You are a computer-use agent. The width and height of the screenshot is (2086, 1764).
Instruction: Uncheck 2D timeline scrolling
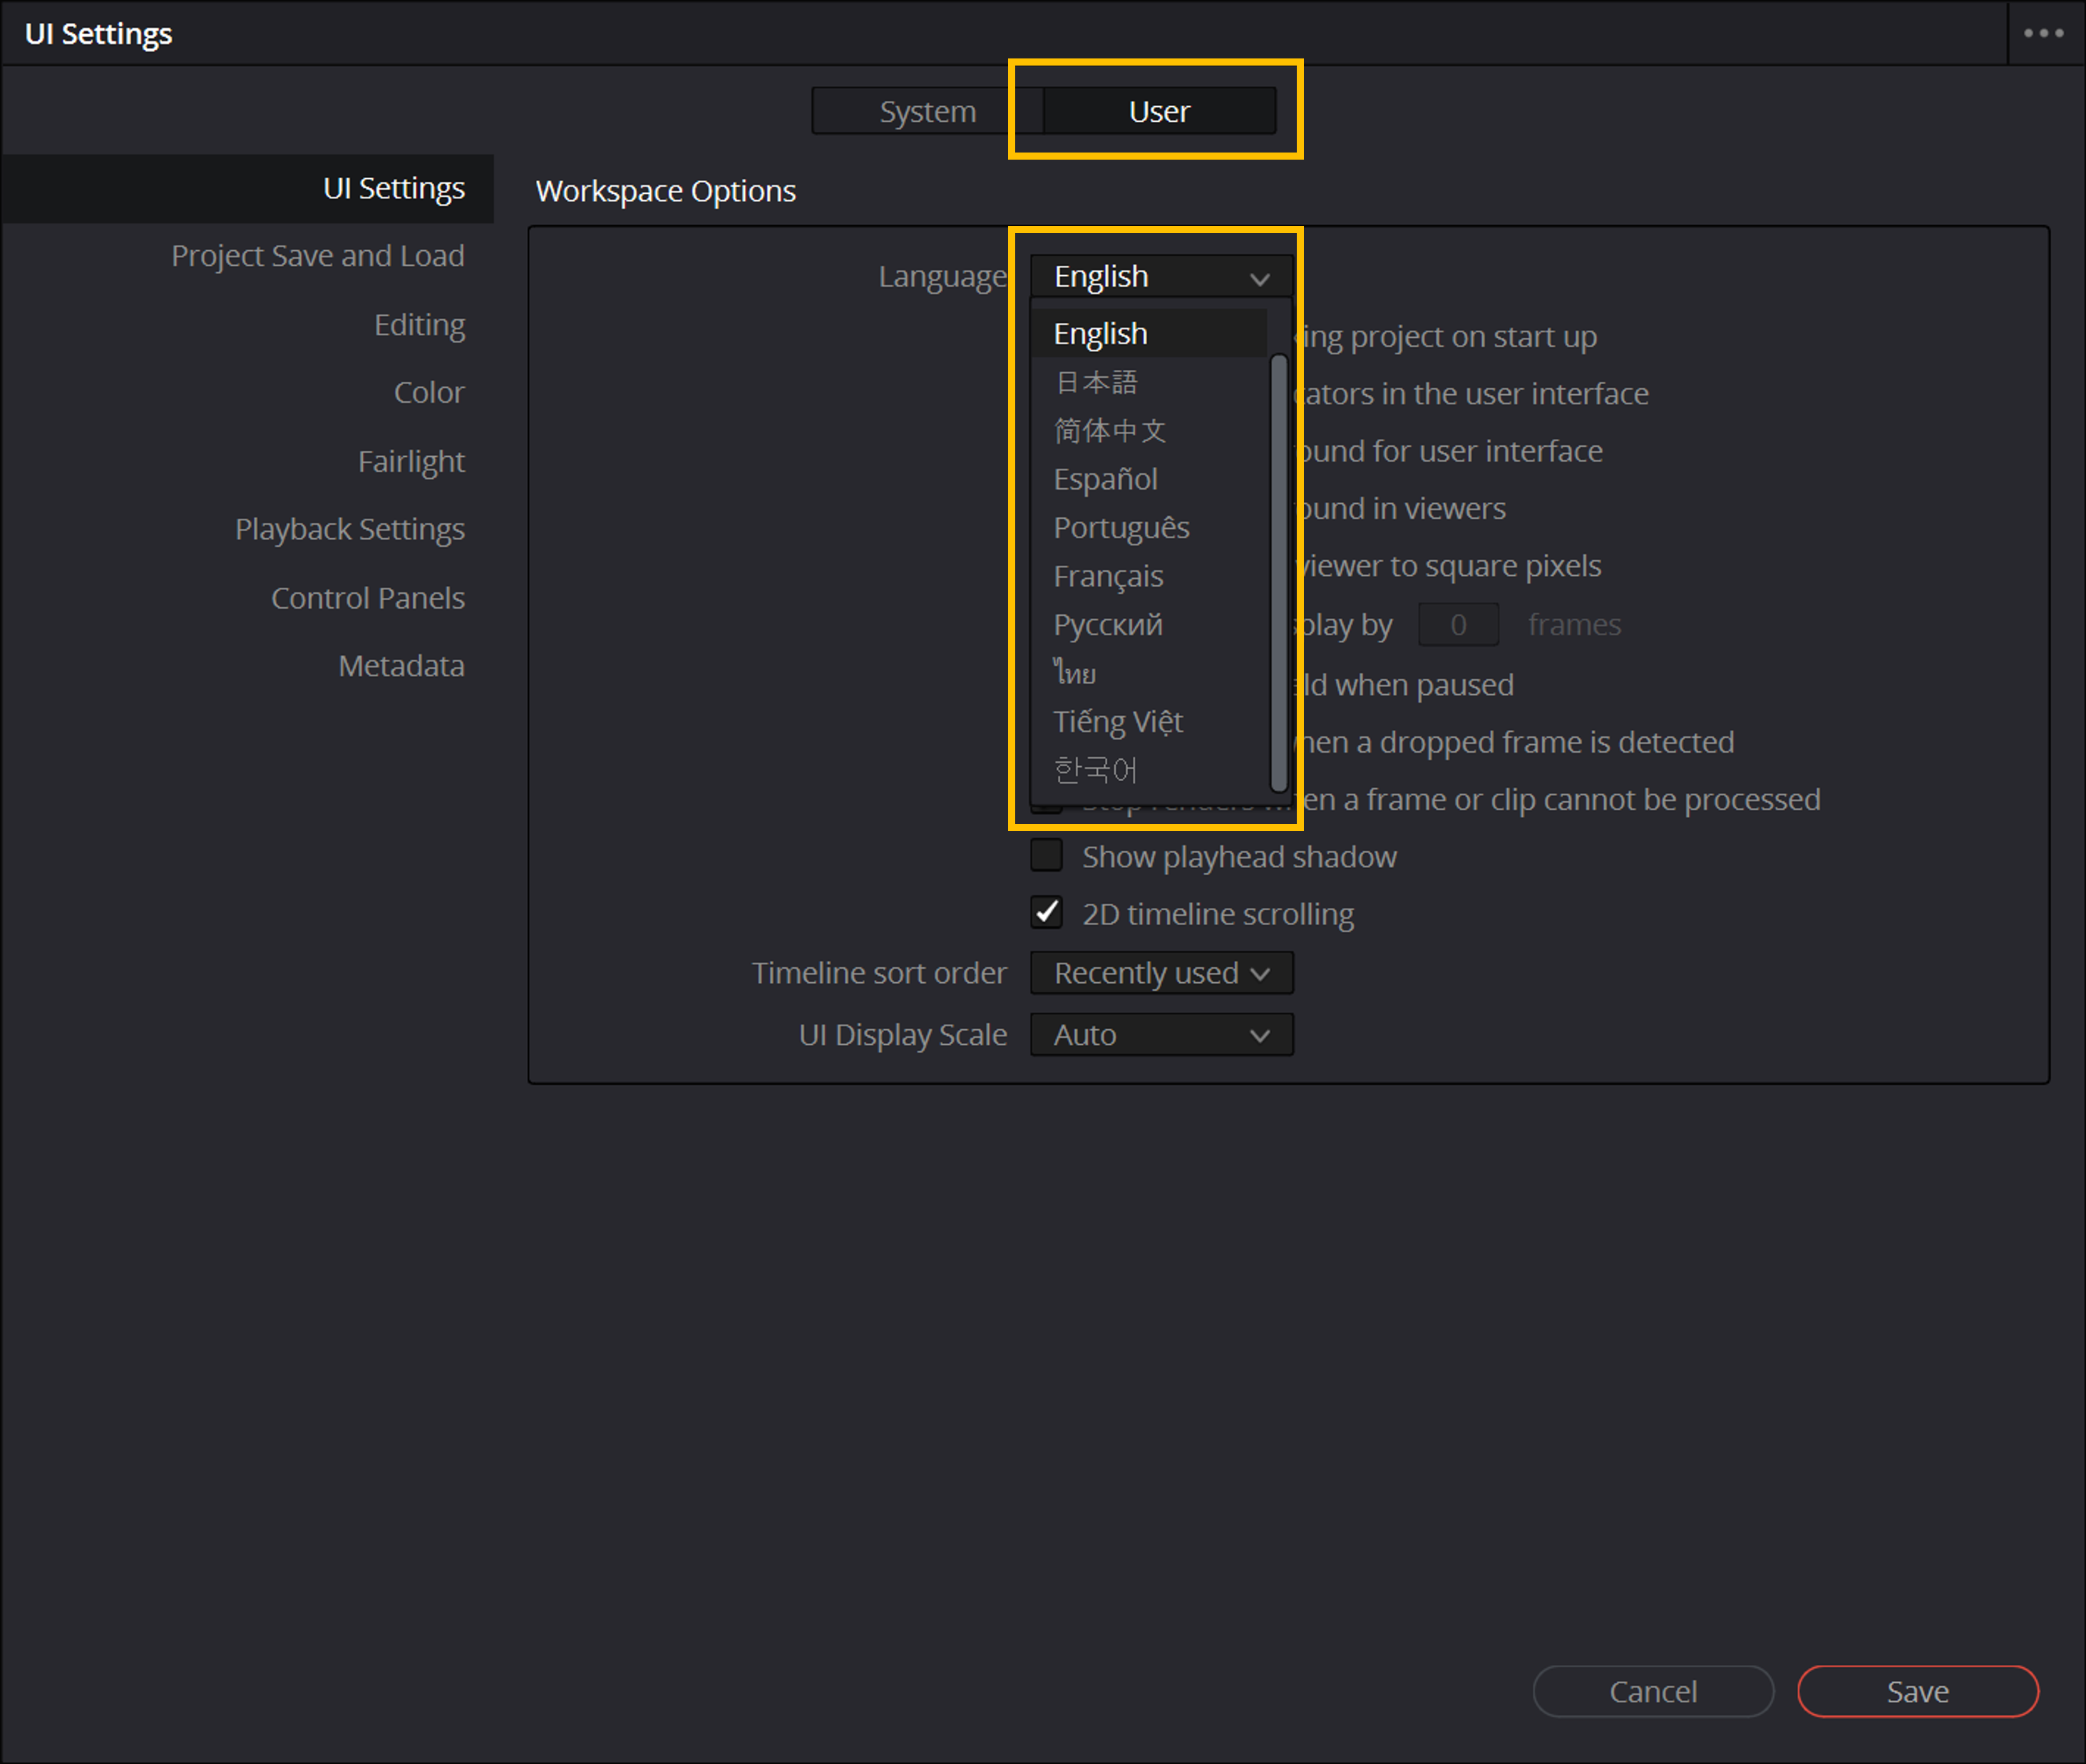[x=1046, y=913]
